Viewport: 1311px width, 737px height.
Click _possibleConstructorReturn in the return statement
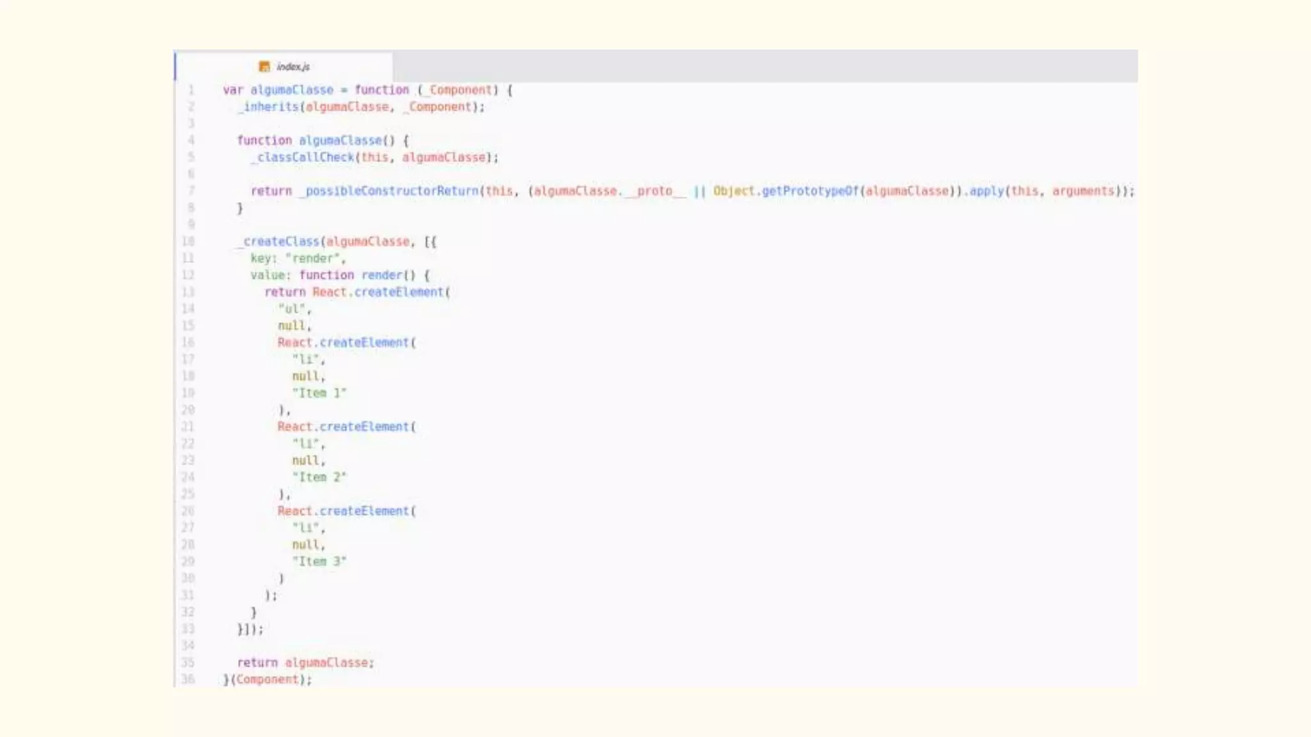pyautogui.click(x=390, y=191)
